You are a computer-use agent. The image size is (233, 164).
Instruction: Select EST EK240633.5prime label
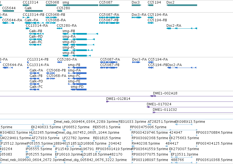tap(46, 127)
